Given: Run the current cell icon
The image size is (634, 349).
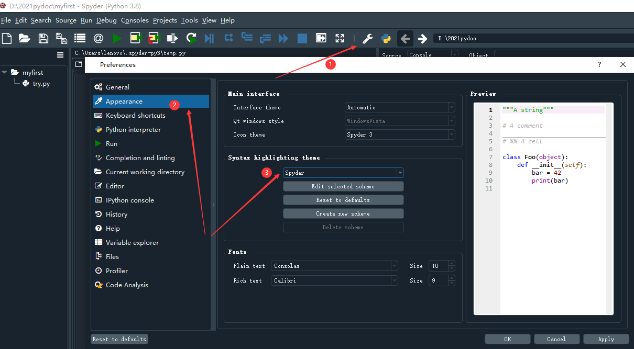Looking at the screenshot, I should pos(136,38).
